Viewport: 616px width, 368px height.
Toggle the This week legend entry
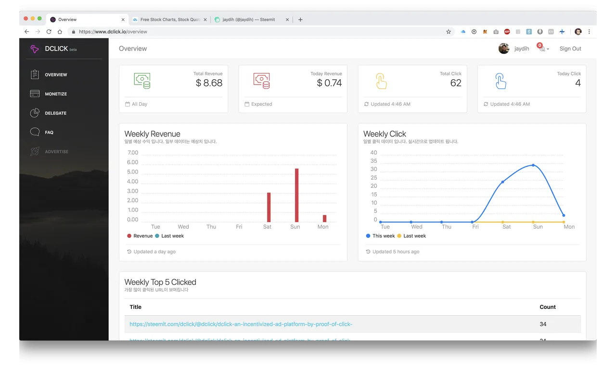pos(380,236)
